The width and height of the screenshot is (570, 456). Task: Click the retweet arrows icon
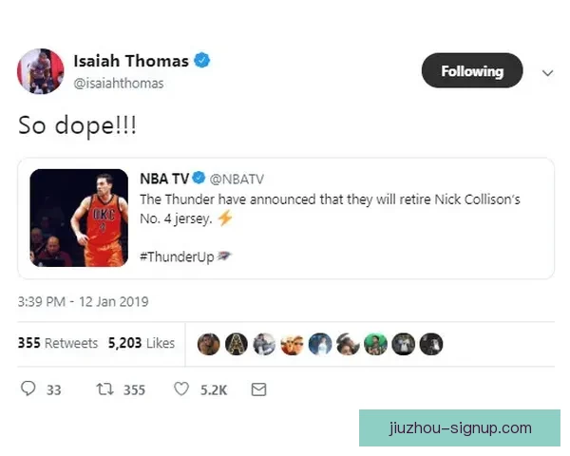click(105, 389)
